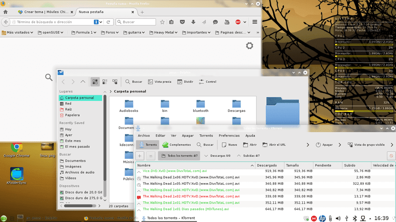Bookmark page with star icon in Firefox
396x222 pixels.
[x=162, y=22]
